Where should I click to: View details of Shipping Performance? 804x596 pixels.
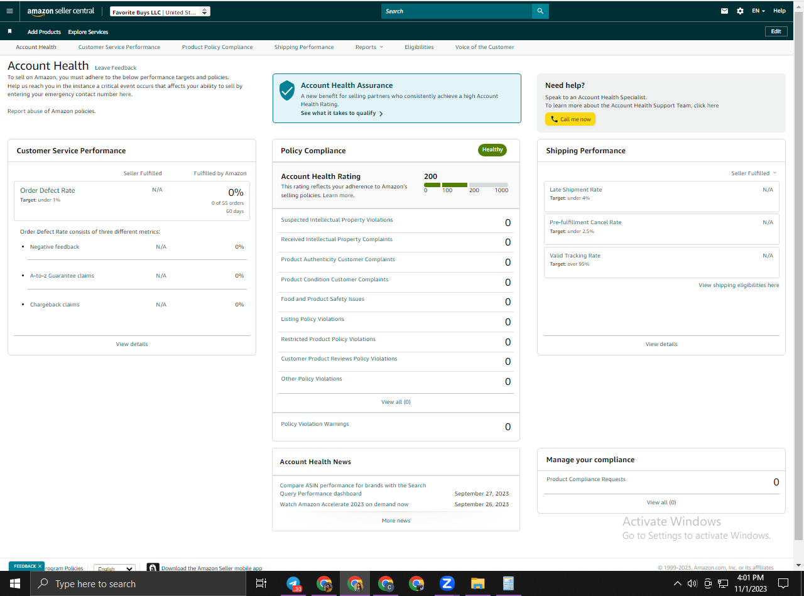(661, 344)
